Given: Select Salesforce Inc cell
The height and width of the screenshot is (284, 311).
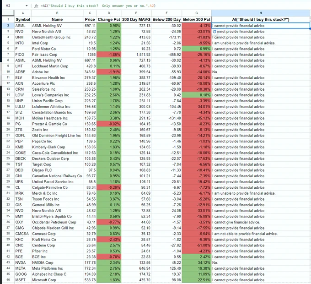Looking at the screenshot, I should tap(57, 89).
